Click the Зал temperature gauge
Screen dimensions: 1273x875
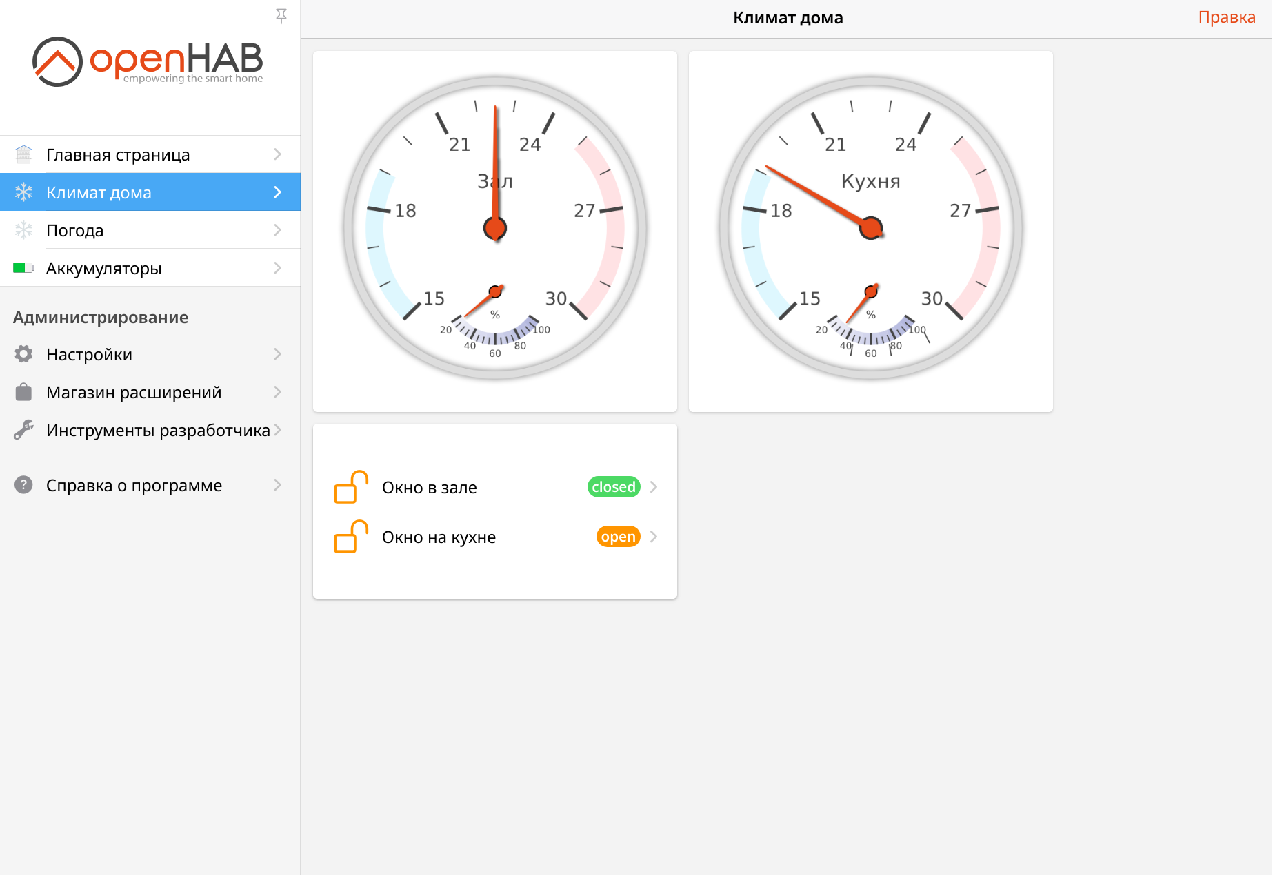(x=495, y=228)
